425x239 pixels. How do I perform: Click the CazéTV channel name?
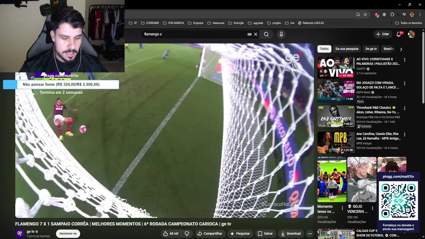click(361, 69)
